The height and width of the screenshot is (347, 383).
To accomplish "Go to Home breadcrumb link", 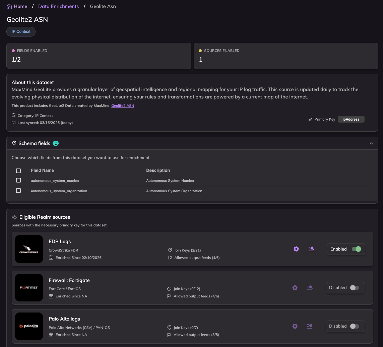I will pos(20,6).
